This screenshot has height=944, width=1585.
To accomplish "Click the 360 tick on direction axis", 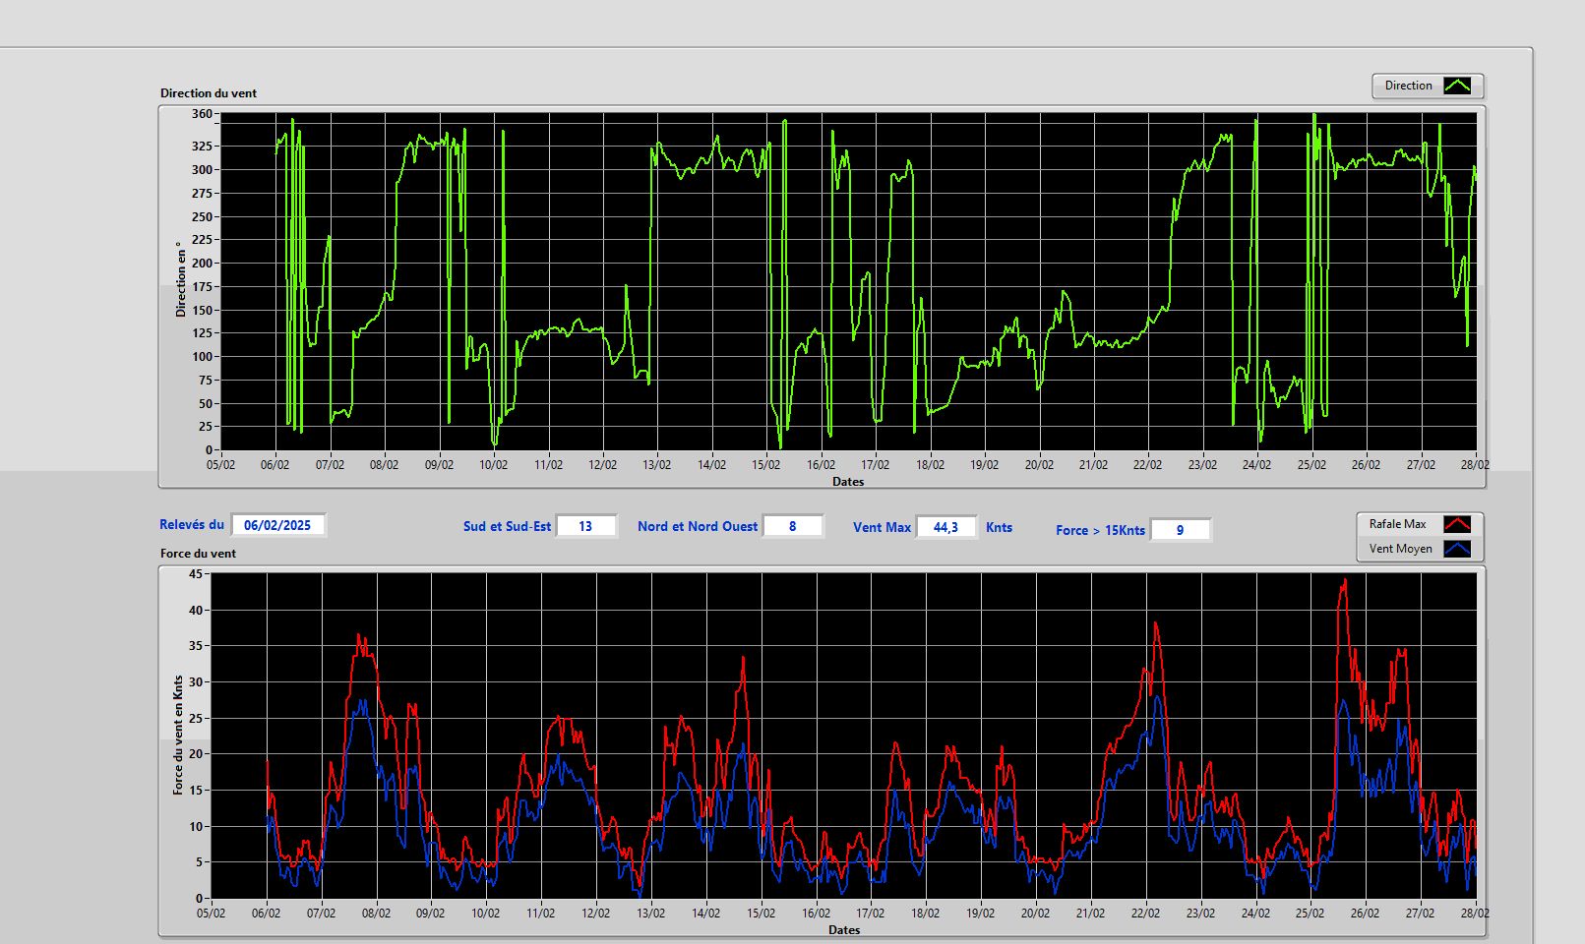I will coord(202,114).
